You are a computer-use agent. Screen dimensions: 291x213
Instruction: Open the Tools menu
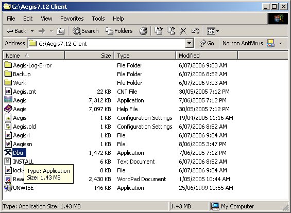pos(98,19)
